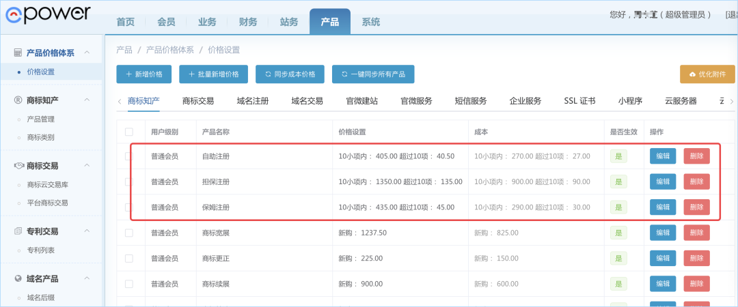Open 平台商标交易 in the sidebar
738x307 pixels.
pyautogui.click(x=47, y=203)
